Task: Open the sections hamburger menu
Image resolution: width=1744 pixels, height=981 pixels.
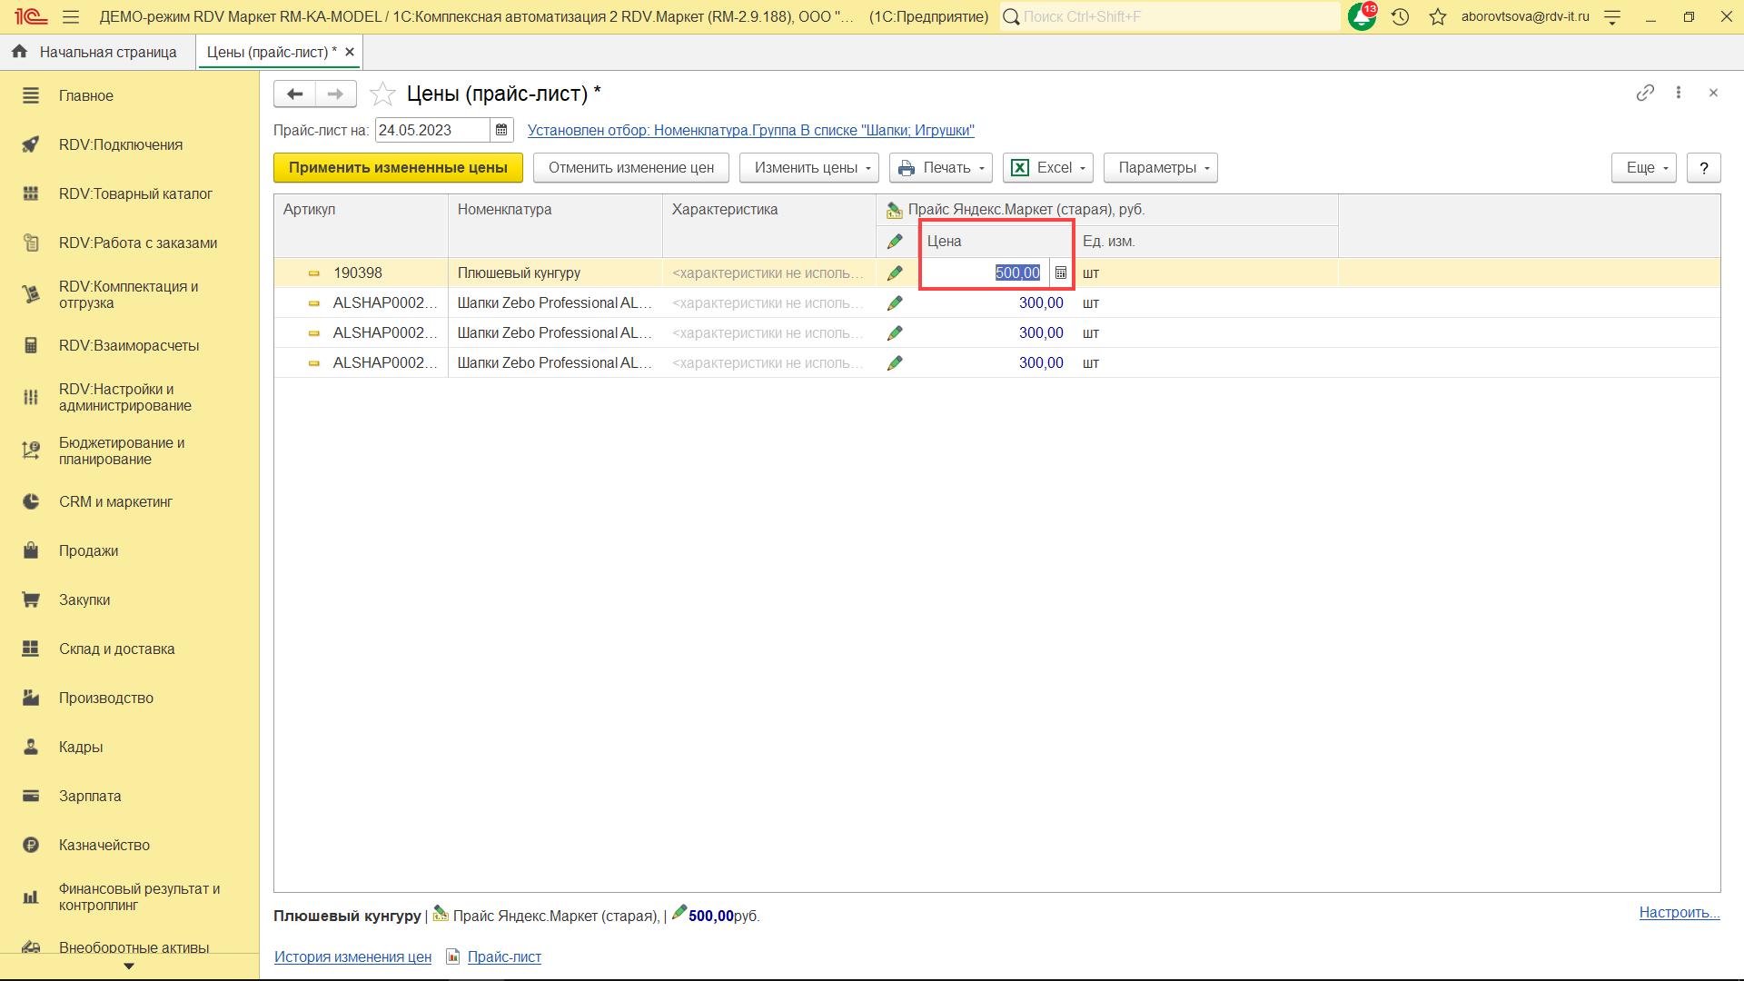Action: coord(71,16)
